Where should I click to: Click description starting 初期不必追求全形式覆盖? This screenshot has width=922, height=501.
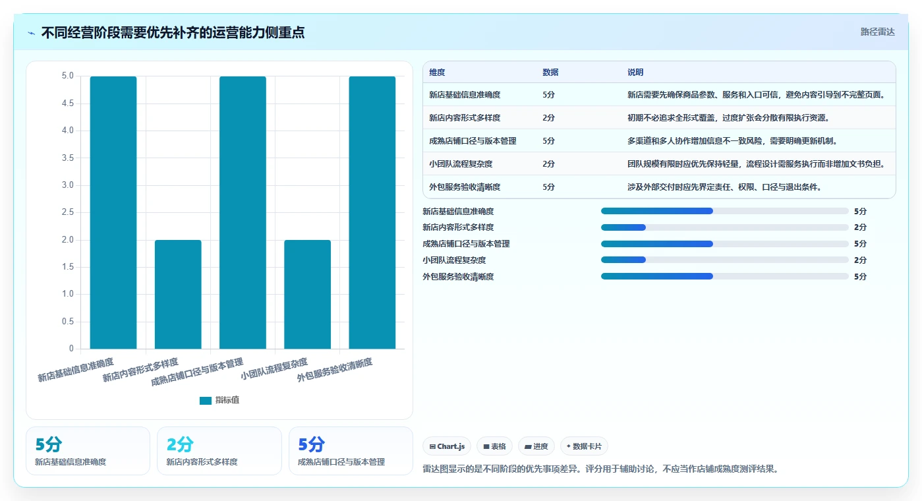pyautogui.click(x=728, y=118)
